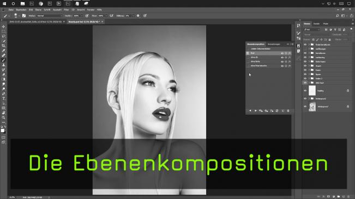
Task: Select the Lasso tool
Action: coord(3,36)
